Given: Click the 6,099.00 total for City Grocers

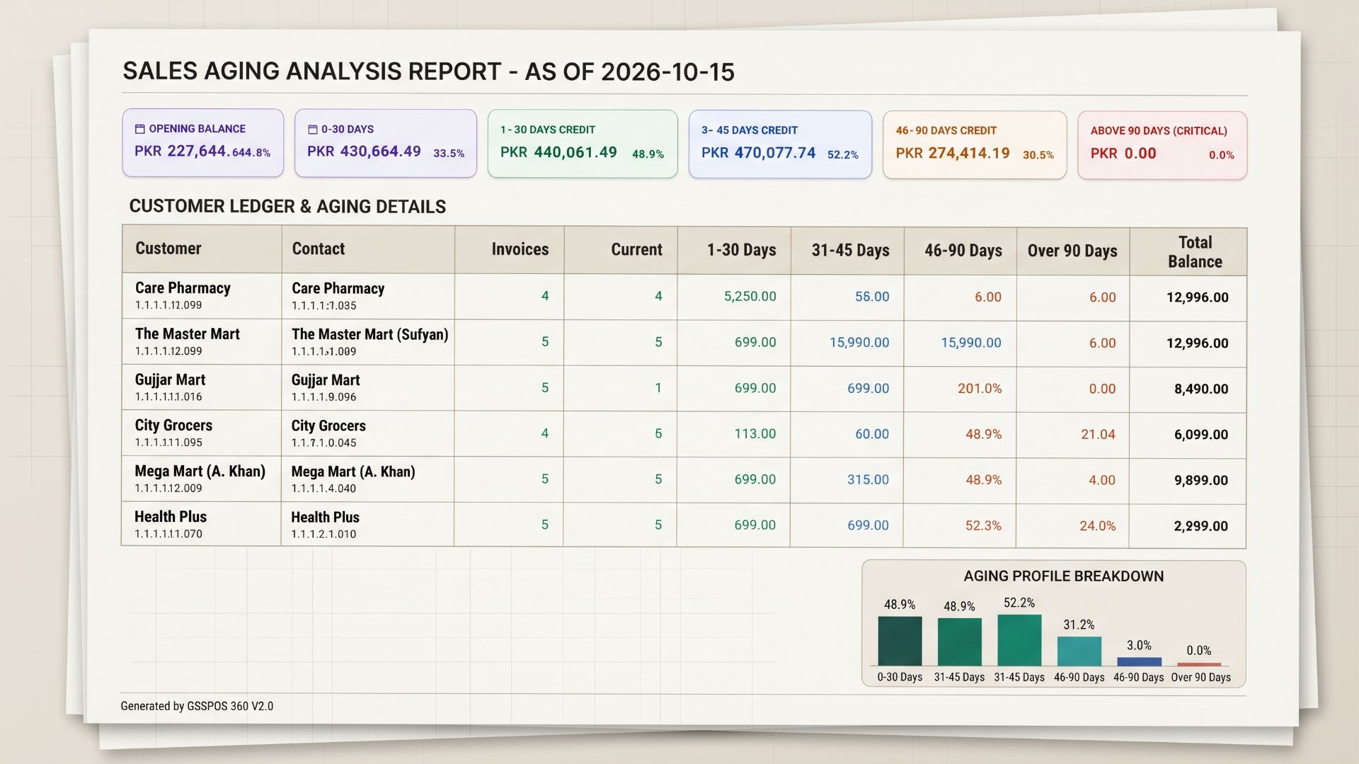Looking at the screenshot, I should pos(1201,434).
